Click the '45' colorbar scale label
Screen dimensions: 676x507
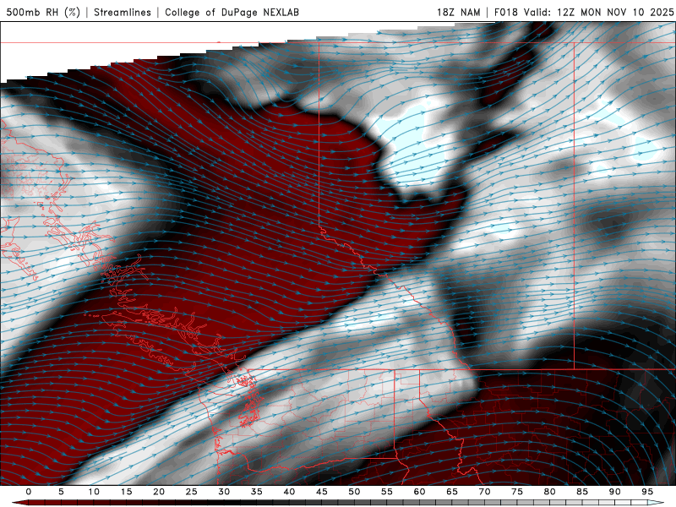[322, 492]
